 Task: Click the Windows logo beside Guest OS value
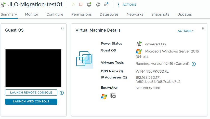point(139,51)
